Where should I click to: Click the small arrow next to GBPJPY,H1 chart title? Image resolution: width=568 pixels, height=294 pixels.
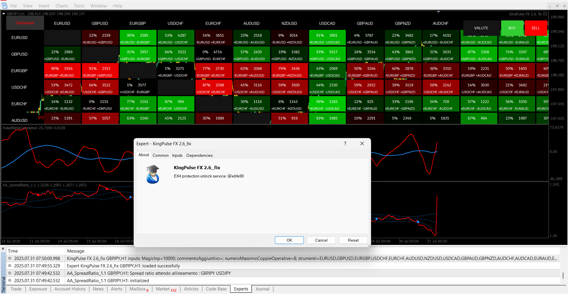(x=4, y=14)
